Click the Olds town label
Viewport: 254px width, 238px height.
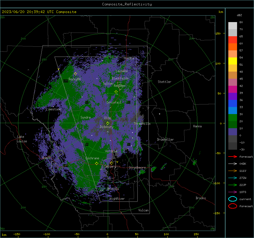108,118
